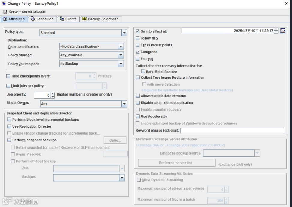The width and height of the screenshot is (292, 207).
Task: Check Use Replication Director
Action: [x=9, y=126]
